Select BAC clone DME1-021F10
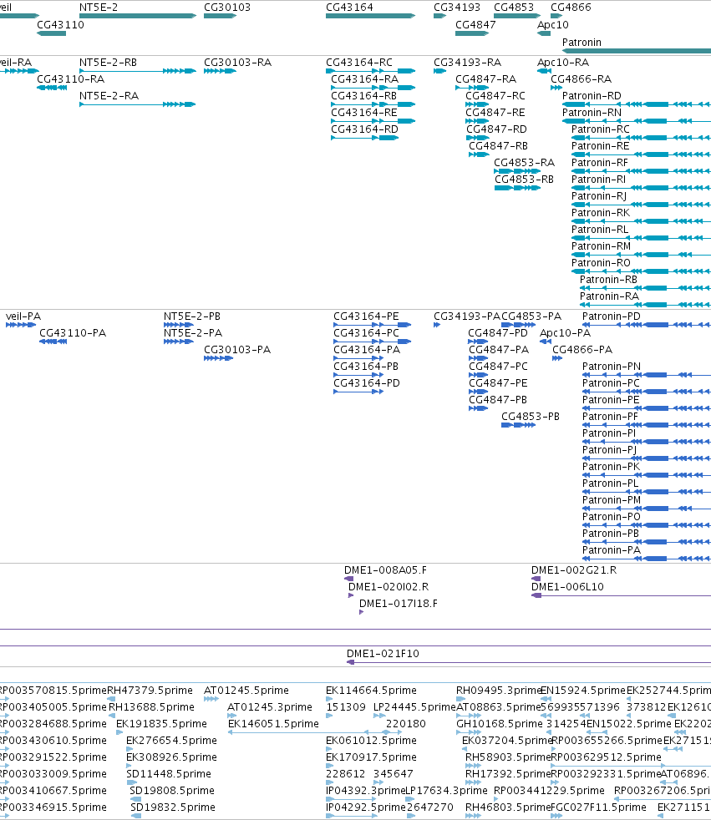711x820 pixels. click(529, 662)
